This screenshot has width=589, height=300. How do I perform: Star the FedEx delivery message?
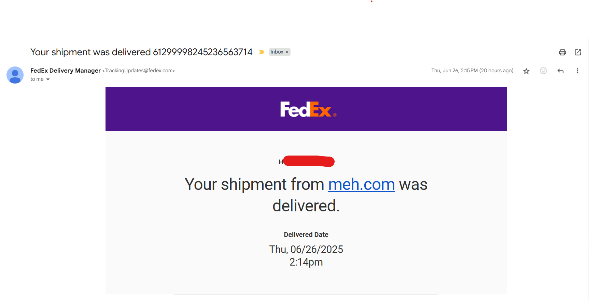526,71
